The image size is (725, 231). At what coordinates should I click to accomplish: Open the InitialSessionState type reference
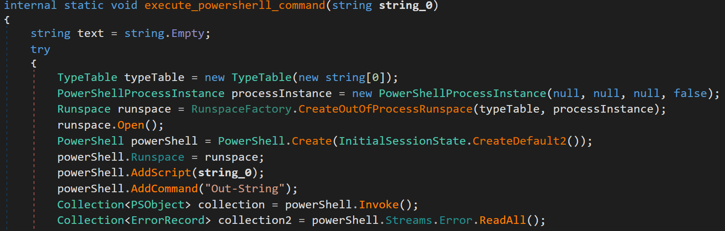click(402, 141)
